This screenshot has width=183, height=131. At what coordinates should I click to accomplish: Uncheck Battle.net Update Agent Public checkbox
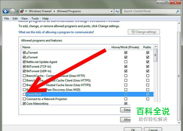pyautogui.click(x=148, y=62)
